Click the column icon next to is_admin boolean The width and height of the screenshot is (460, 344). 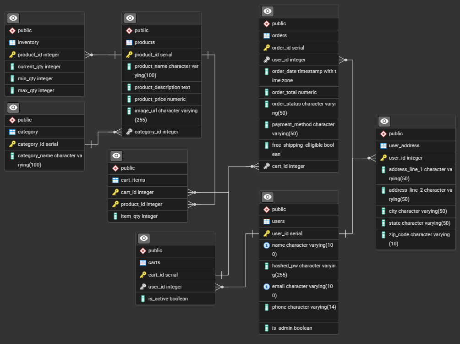click(x=267, y=328)
